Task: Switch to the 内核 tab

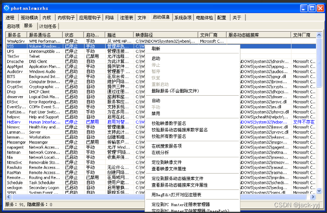Action: tap(47, 18)
